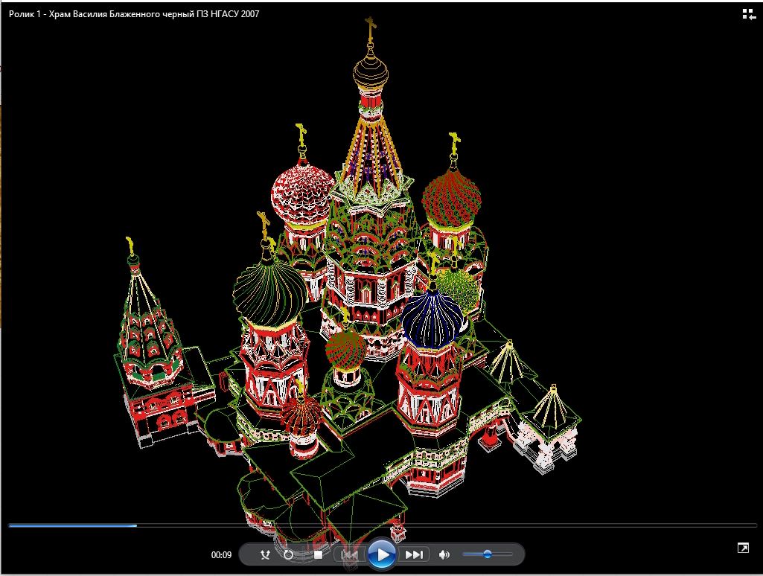
Task: View the video in full screen
Action: click(x=743, y=548)
